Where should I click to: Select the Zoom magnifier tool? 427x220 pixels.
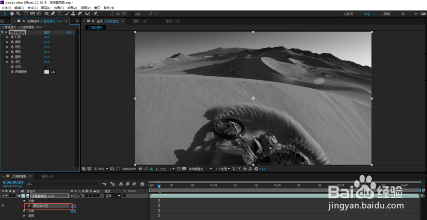click(18, 14)
